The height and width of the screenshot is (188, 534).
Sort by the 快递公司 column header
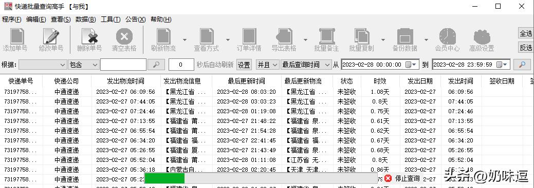click(67, 81)
